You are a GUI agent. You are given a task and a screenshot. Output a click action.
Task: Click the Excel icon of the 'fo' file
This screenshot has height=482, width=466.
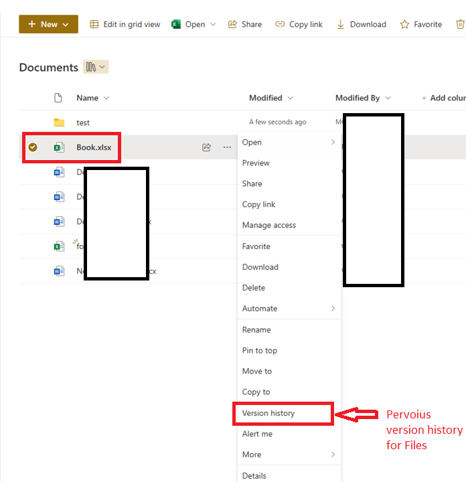click(x=59, y=246)
